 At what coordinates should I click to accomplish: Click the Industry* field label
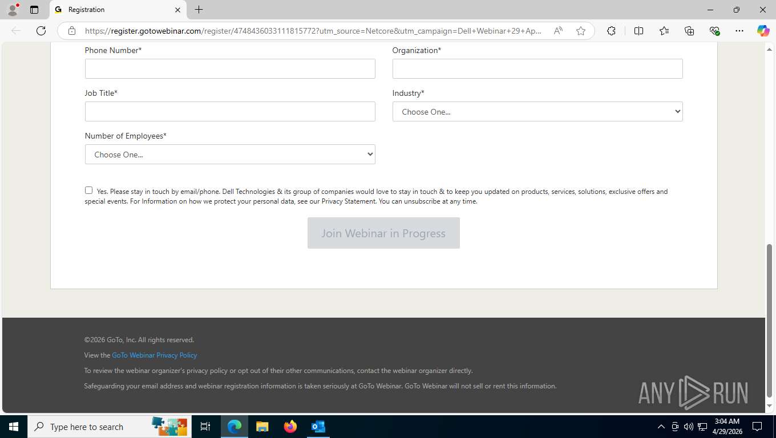click(x=409, y=93)
